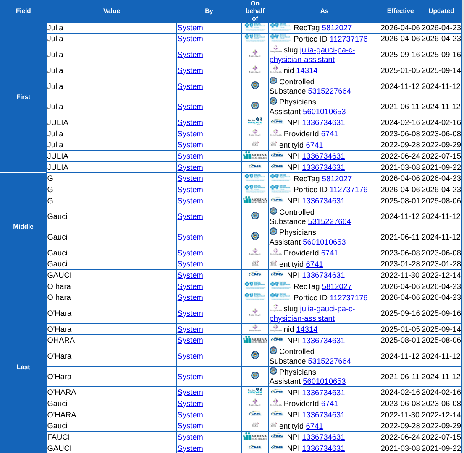The image size is (464, 453).
Task: Open System link in the FAUCI row
Action: tap(190, 437)
